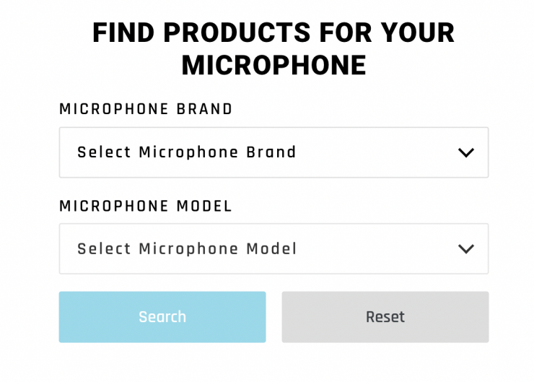Click the chevron arrow in the model dropdown
This screenshot has height=382, width=534.
point(466,248)
